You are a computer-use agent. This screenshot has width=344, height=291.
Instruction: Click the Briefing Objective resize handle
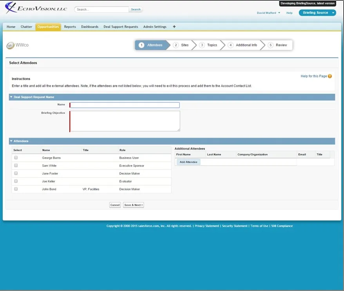[179, 130]
